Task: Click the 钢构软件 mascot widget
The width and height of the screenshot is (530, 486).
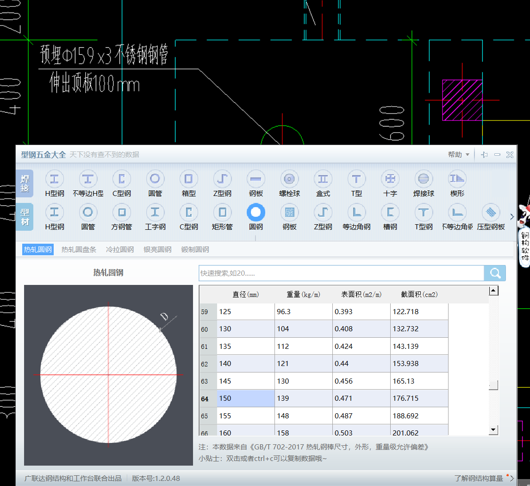Action: click(x=524, y=237)
